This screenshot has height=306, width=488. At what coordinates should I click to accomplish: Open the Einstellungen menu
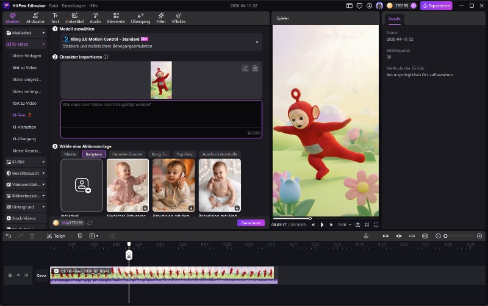[x=74, y=5]
